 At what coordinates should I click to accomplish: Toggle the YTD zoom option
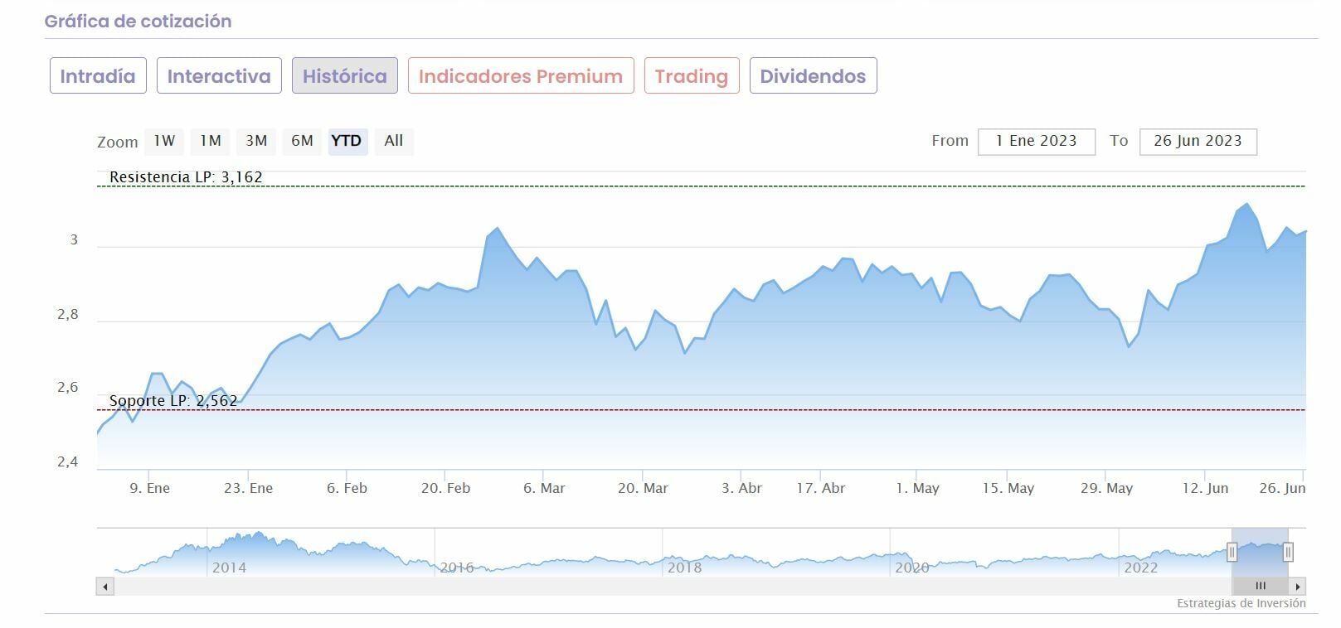click(347, 141)
